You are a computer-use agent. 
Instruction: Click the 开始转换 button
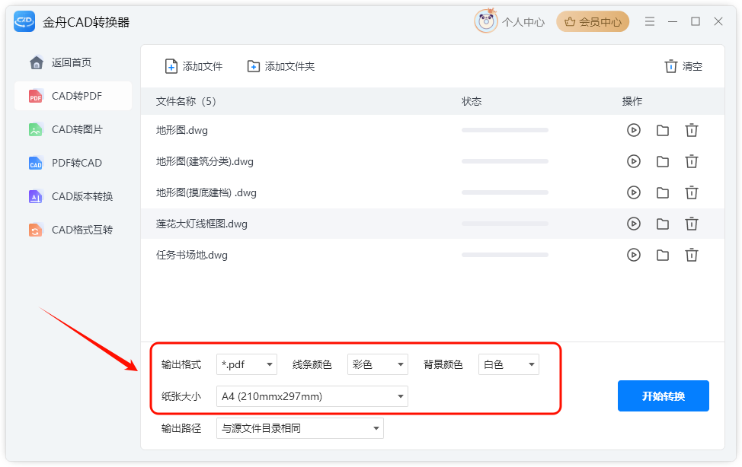663,396
